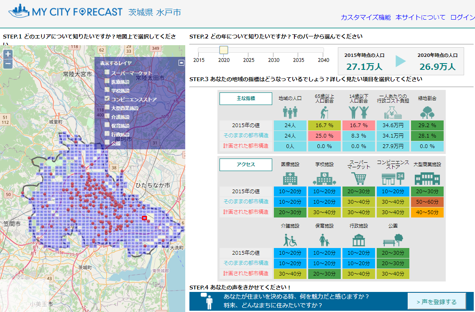
Task: Zoom in on the map
Action: 8,54
